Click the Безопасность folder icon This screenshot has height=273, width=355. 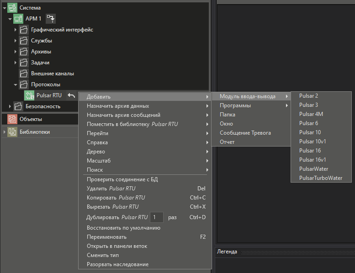tap(18, 106)
